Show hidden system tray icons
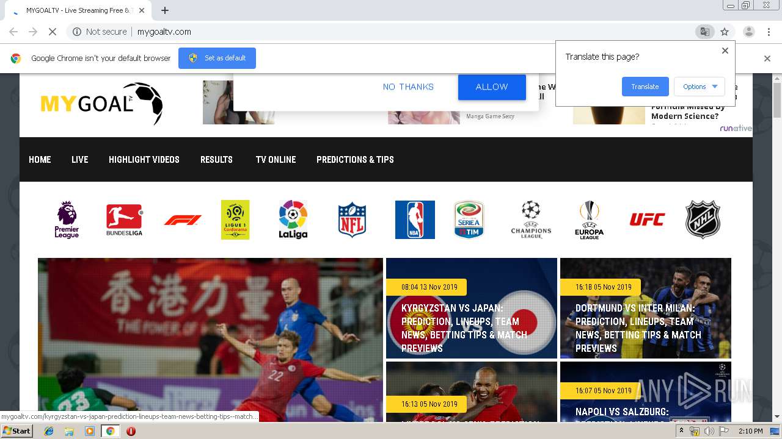 (x=681, y=431)
